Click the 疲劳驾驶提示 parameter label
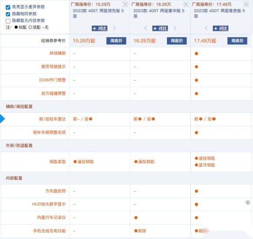The height and width of the screenshot is (239, 253). (53, 67)
